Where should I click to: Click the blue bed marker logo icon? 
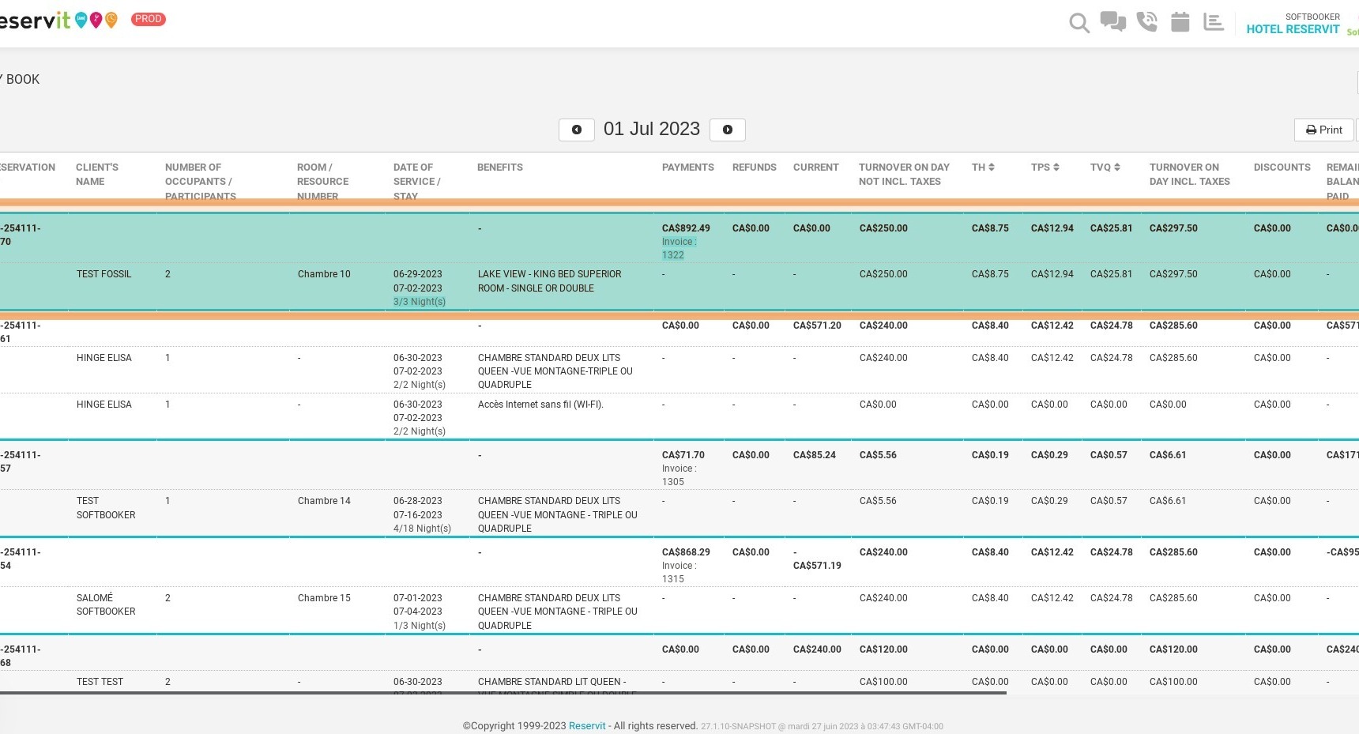[x=81, y=20]
